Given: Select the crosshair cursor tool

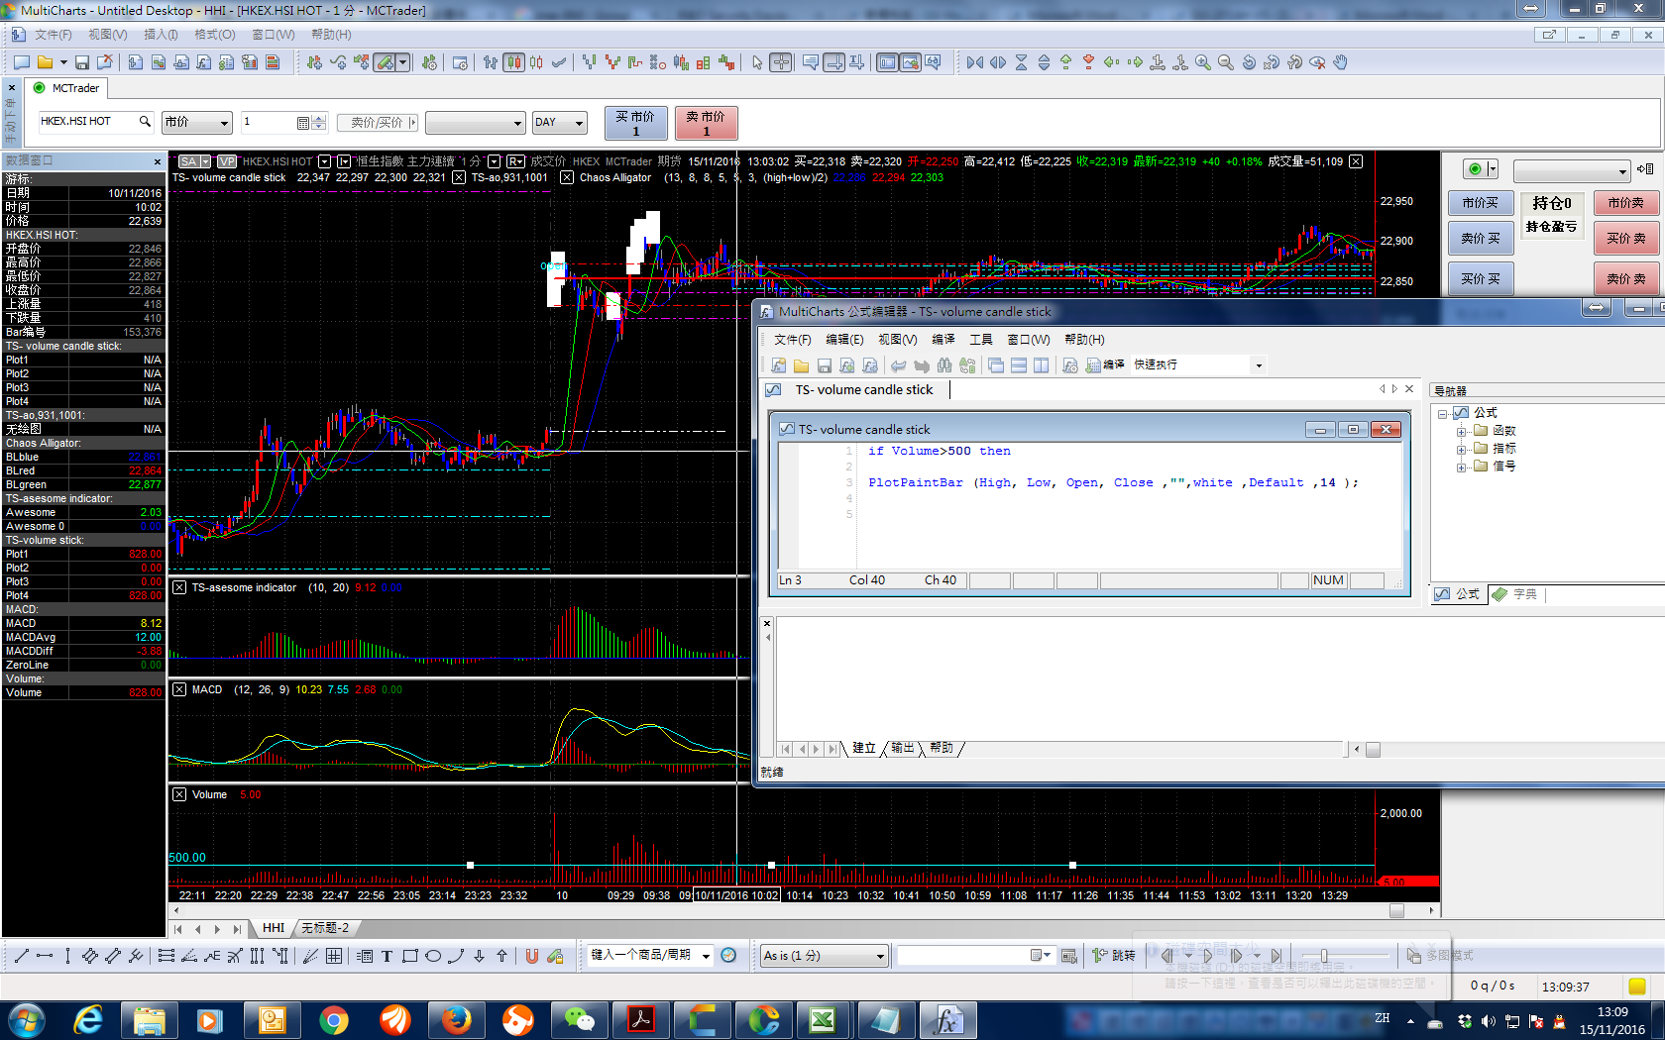Looking at the screenshot, I should pos(781,62).
